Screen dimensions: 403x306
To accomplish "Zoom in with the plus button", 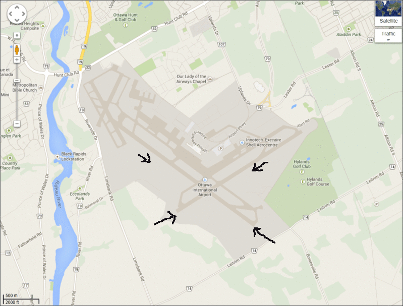I will click(17, 60).
